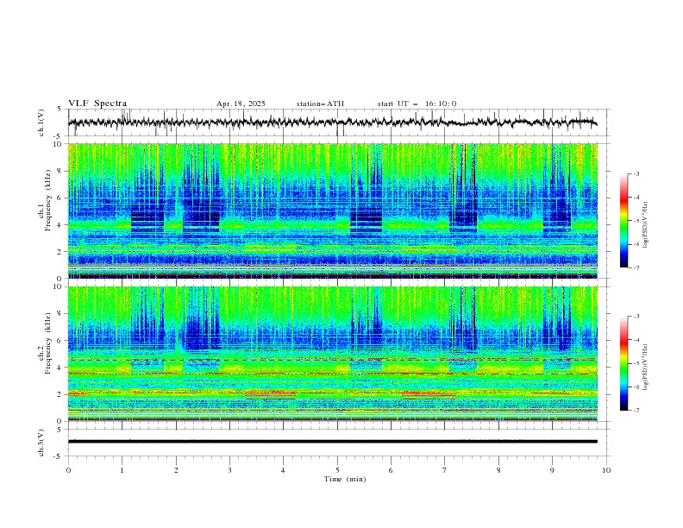This screenshot has height=528, width=683.
Task: Click the "-3" label on ch.1 color bar
Action: tap(636, 173)
